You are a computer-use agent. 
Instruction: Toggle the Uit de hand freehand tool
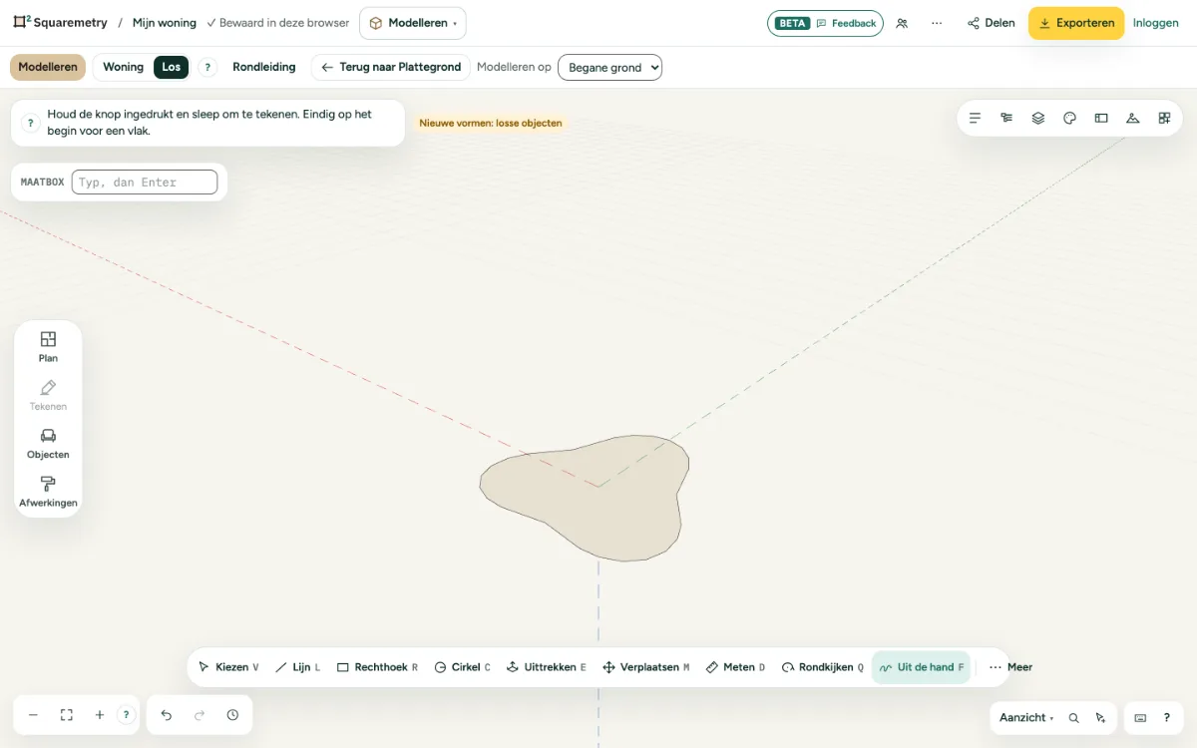(x=921, y=667)
